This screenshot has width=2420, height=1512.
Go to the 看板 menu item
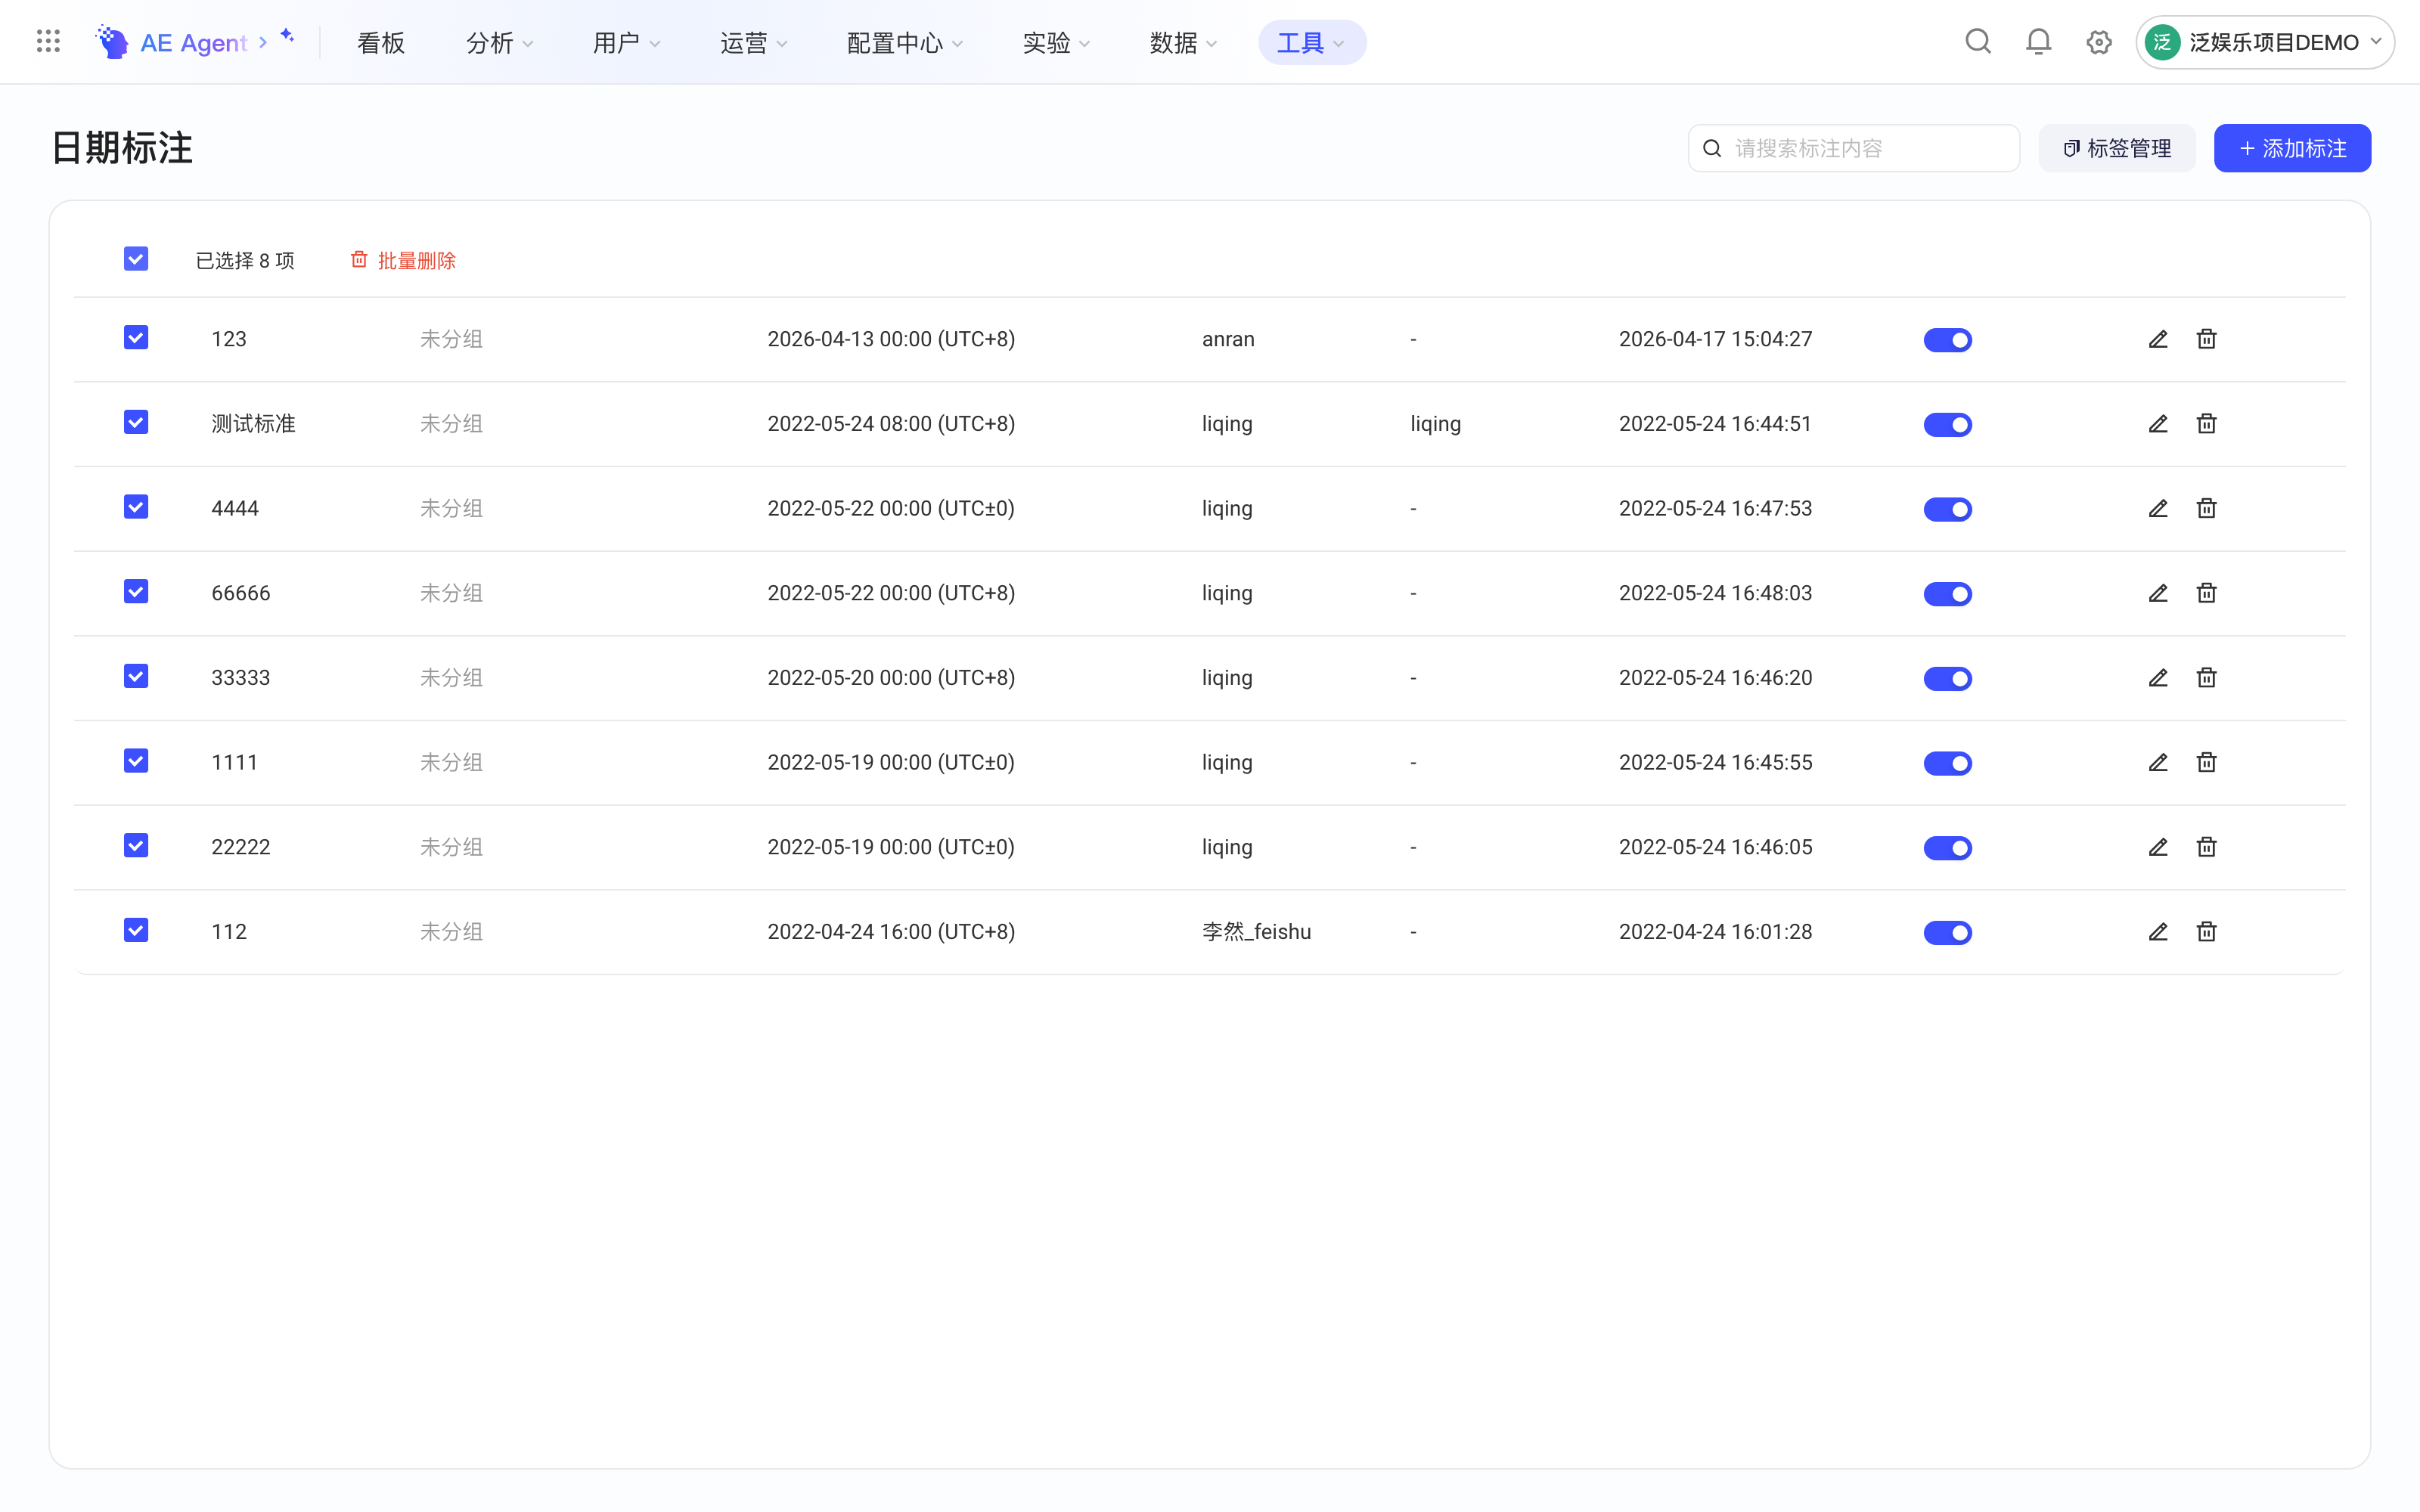click(381, 43)
